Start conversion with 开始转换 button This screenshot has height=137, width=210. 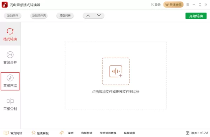pos(196,16)
